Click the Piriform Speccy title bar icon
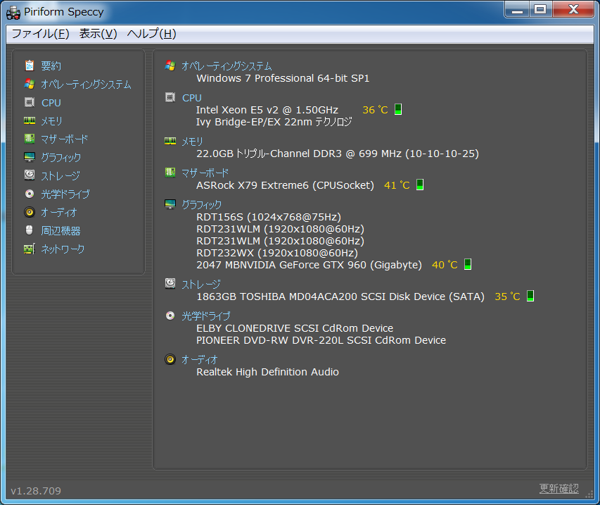The height and width of the screenshot is (505, 600). click(x=13, y=12)
